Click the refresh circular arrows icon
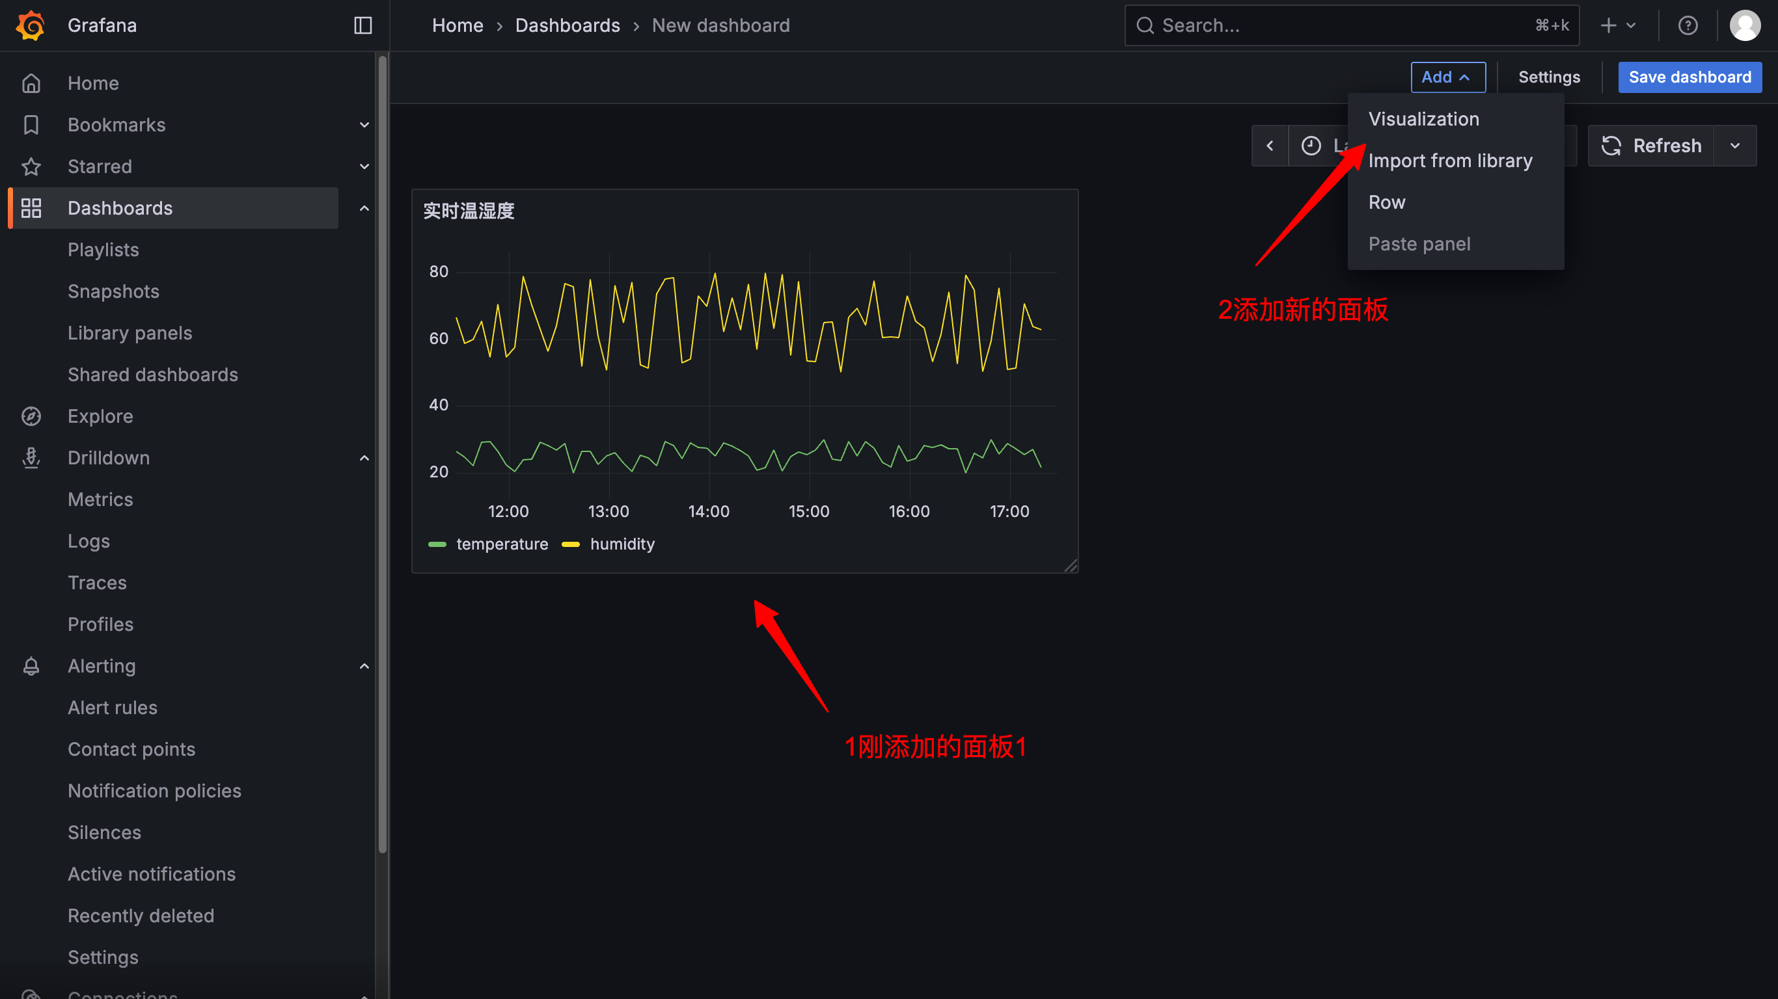The image size is (1778, 999). click(x=1611, y=146)
